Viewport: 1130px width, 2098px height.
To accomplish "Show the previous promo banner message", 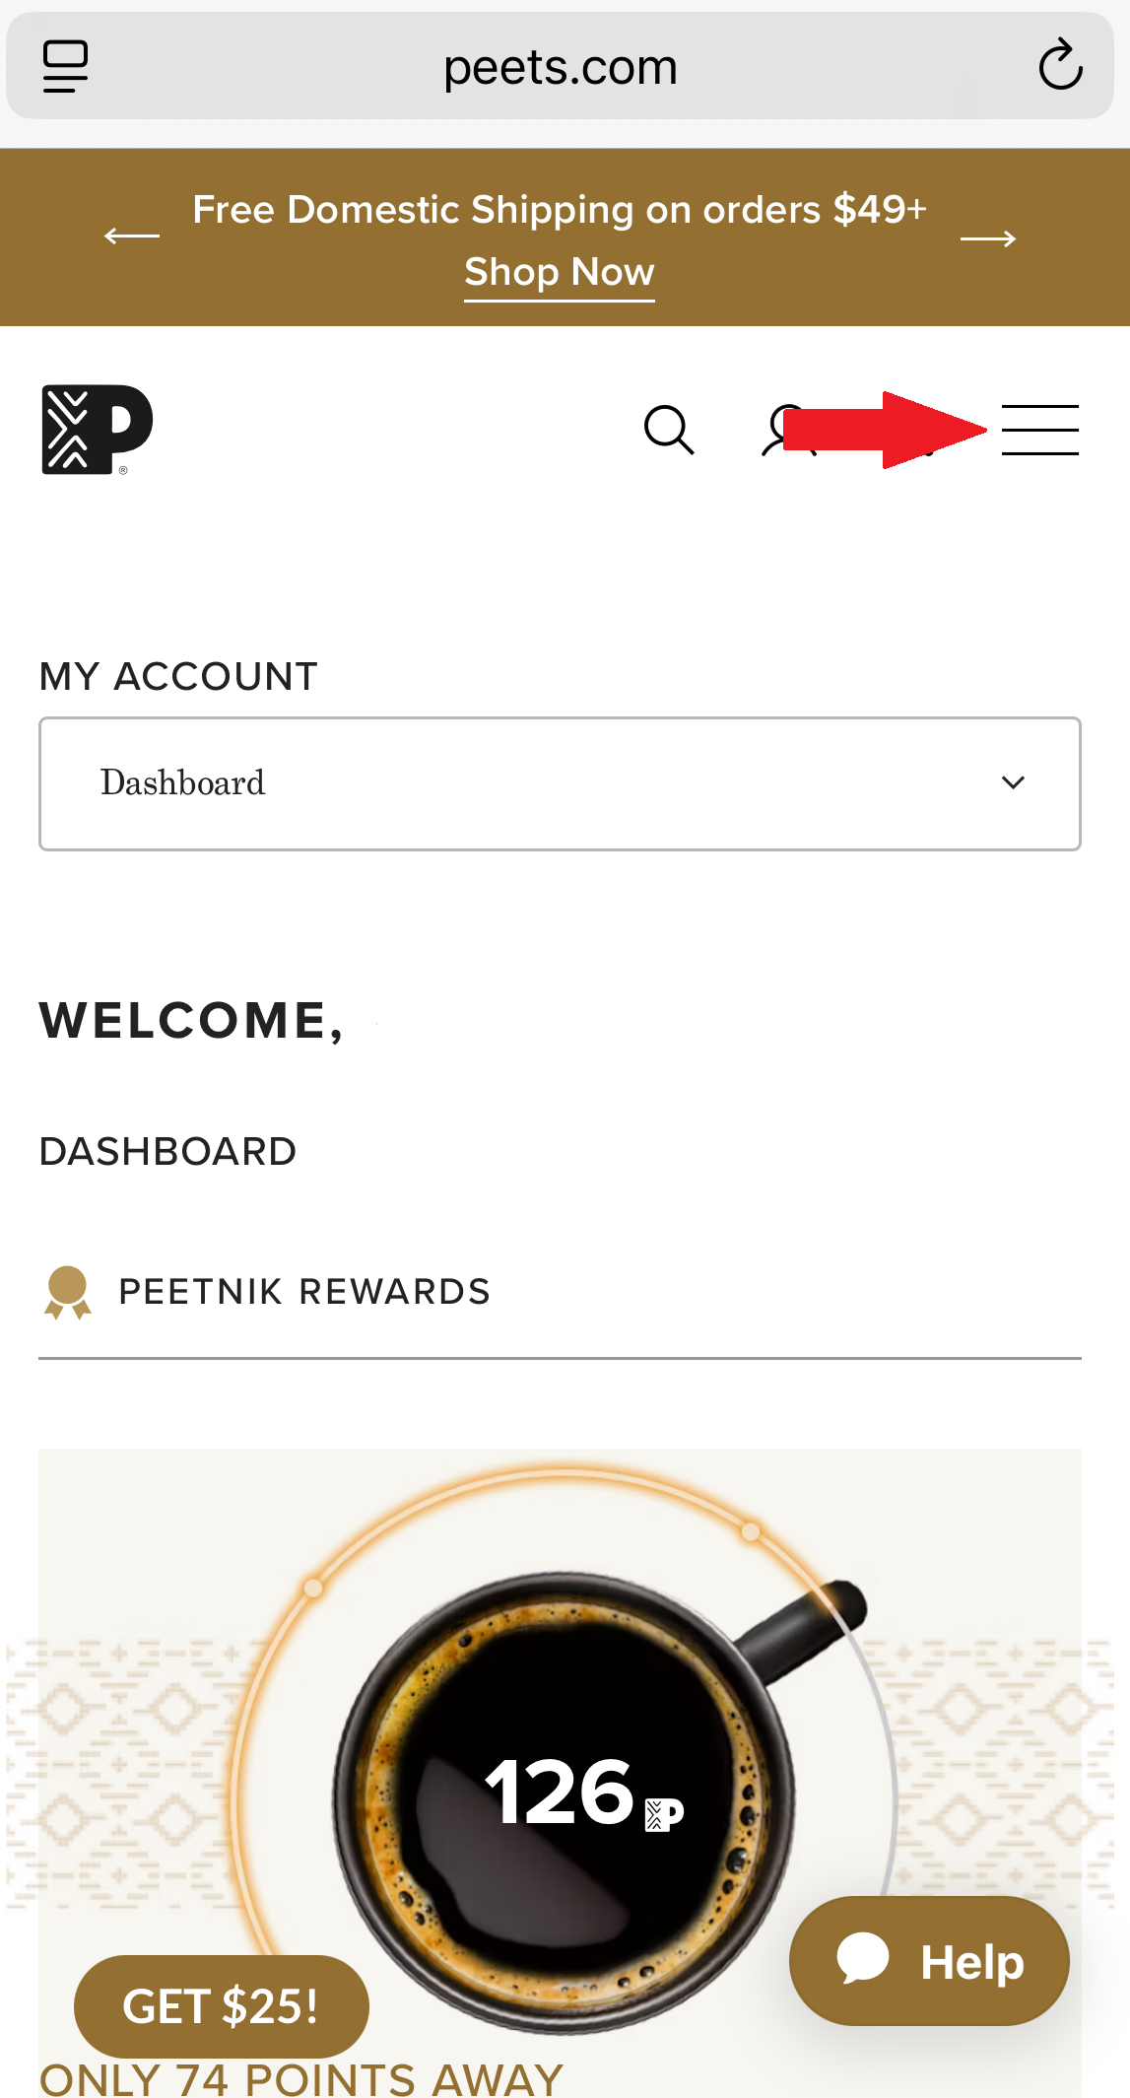I will [132, 237].
